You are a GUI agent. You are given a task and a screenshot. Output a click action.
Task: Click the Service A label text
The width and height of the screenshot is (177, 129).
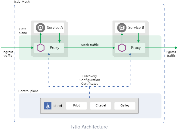pos(55,27)
